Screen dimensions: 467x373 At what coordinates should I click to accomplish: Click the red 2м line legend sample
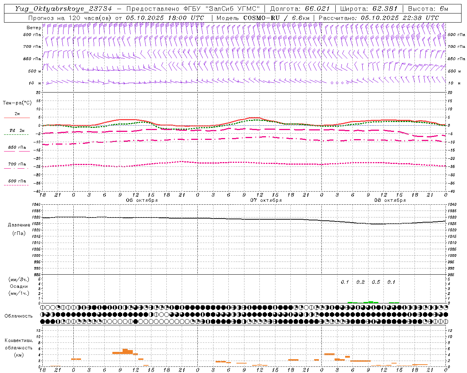[x=17, y=118]
